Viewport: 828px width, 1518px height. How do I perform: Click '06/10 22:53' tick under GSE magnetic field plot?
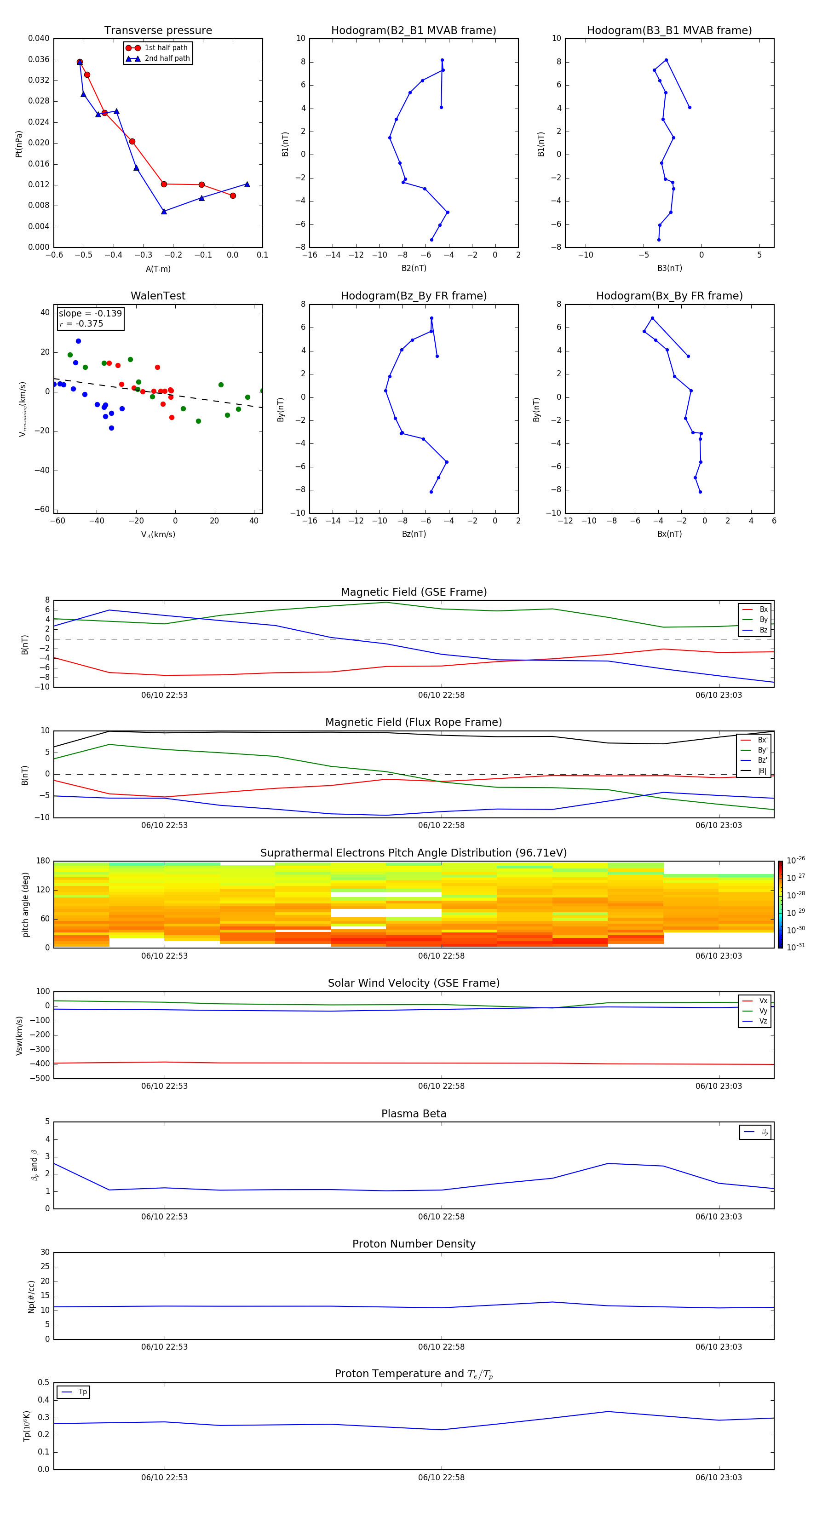[164, 695]
